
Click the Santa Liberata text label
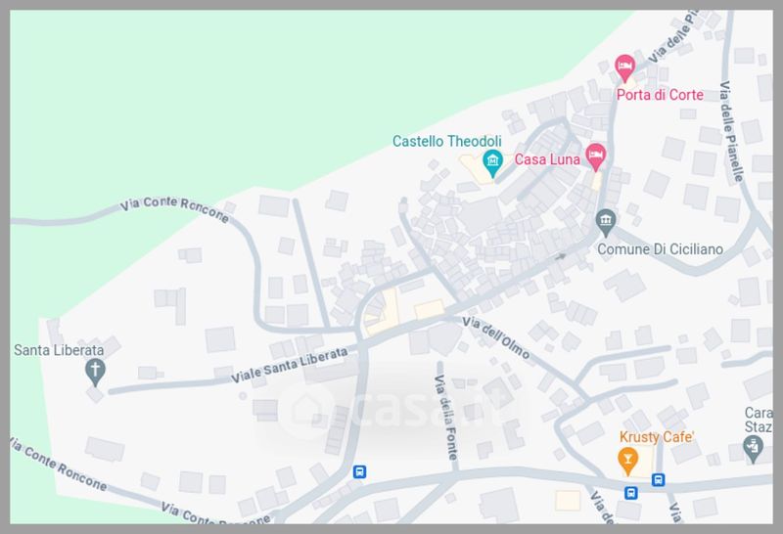[x=59, y=350]
